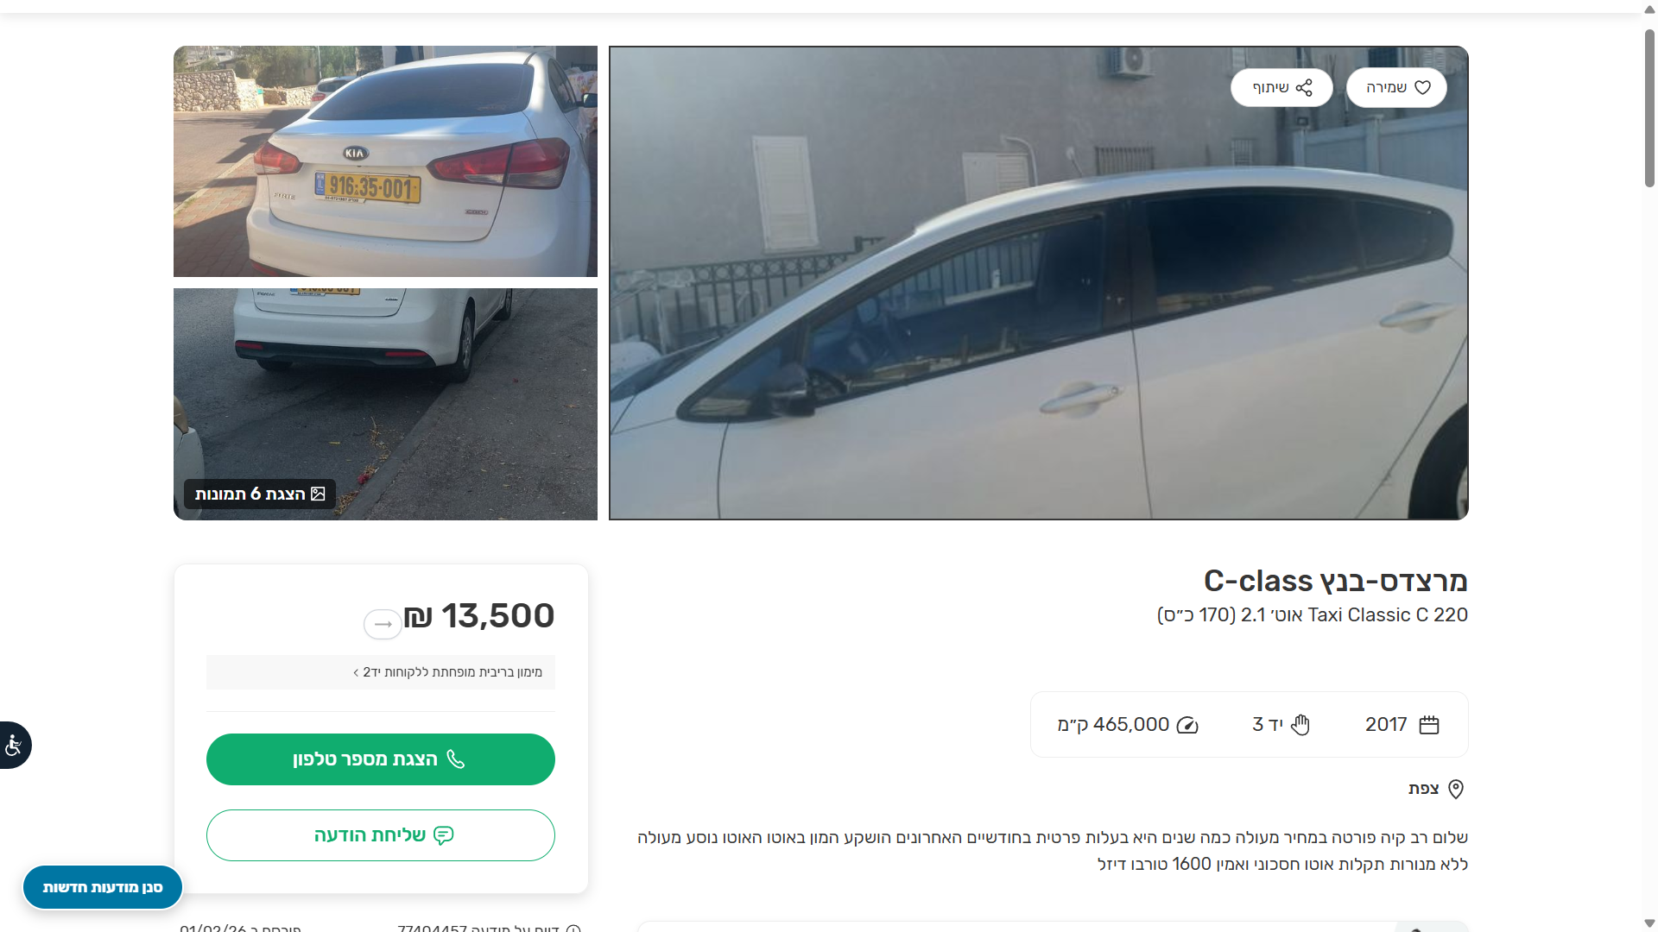Click the hand icon beside יד 3
This screenshot has width=1658, height=932.
pos(1300,725)
